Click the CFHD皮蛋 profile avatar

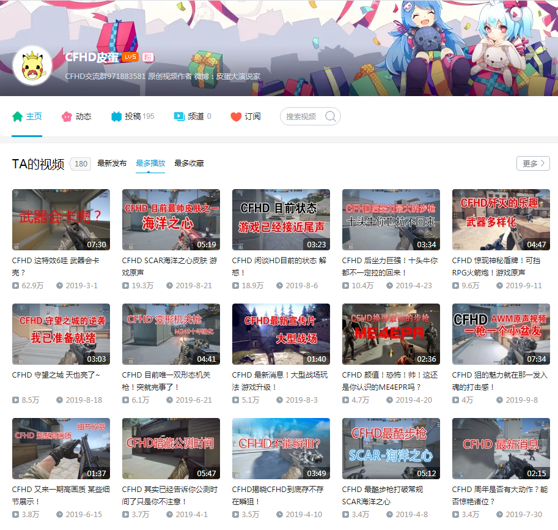click(x=32, y=65)
